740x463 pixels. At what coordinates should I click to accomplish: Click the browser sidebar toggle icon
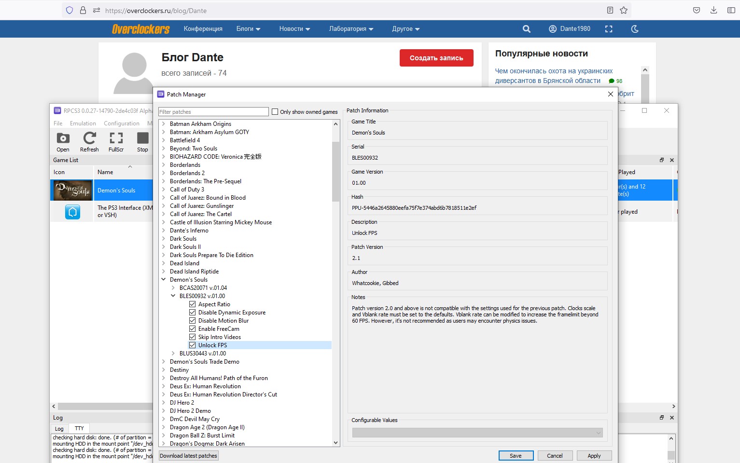pos(731,10)
